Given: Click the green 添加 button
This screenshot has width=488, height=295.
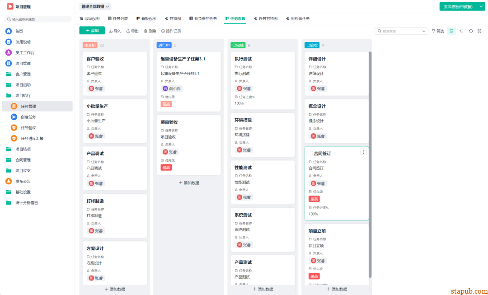Looking at the screenshot, I should [92, 31].
